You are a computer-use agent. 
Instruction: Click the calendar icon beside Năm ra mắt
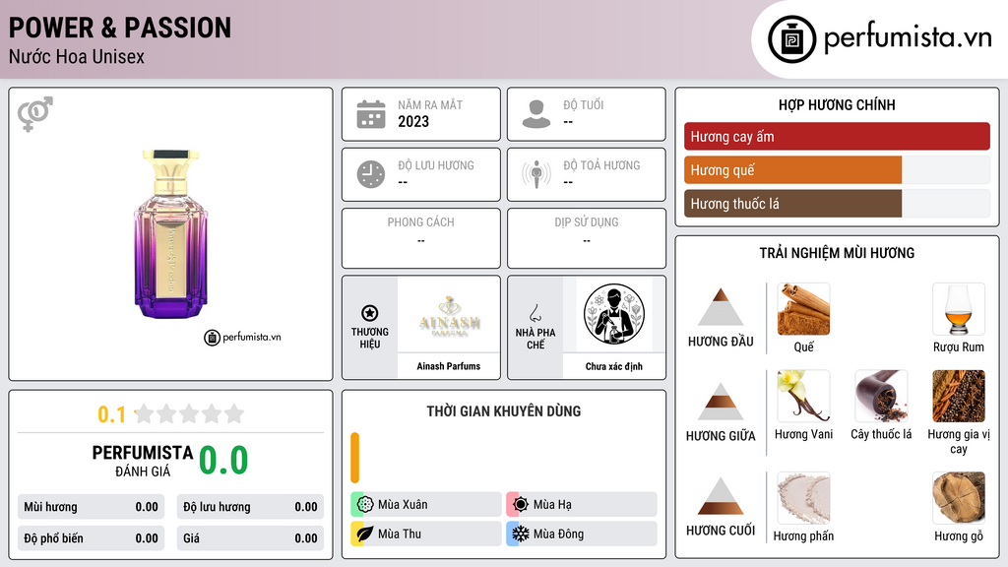[371, 114]
